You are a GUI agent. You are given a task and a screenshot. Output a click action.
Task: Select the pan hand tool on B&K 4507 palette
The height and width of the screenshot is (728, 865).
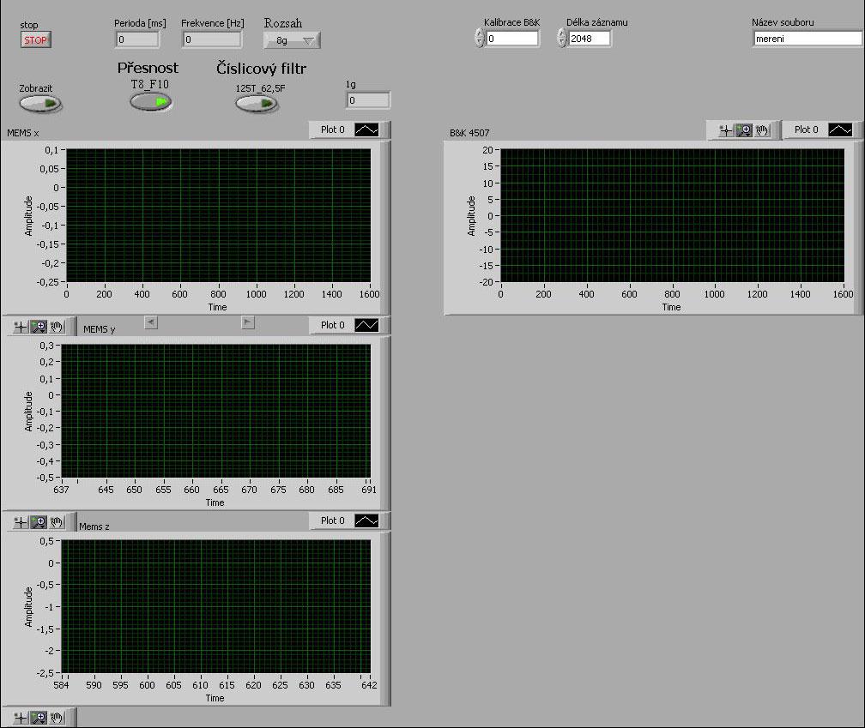pos(762,130)
